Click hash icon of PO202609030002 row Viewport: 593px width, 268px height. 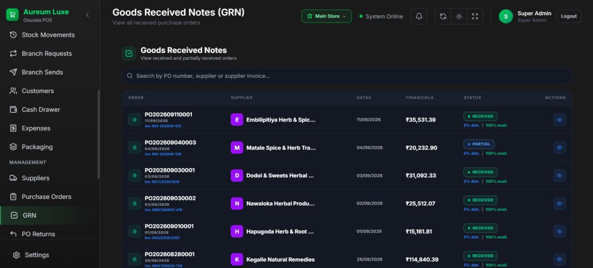pos(135,203)
